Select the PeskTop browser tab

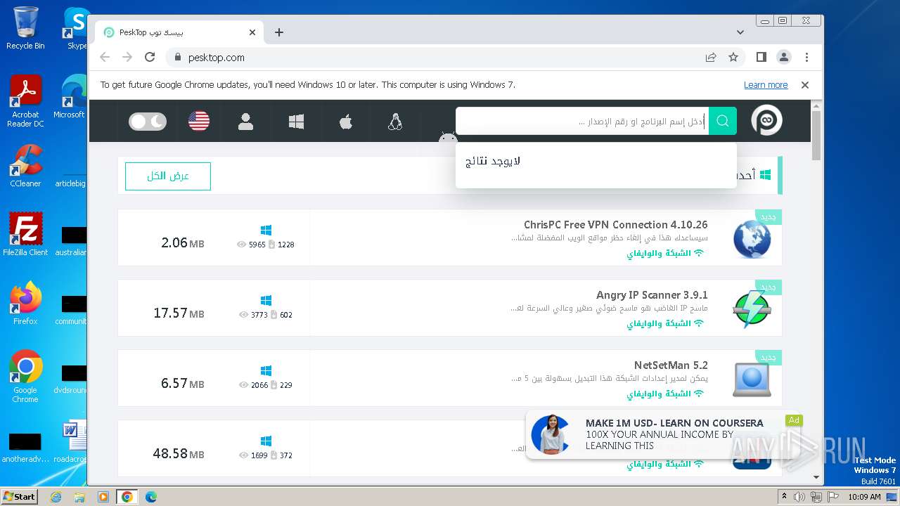[179, 32]
